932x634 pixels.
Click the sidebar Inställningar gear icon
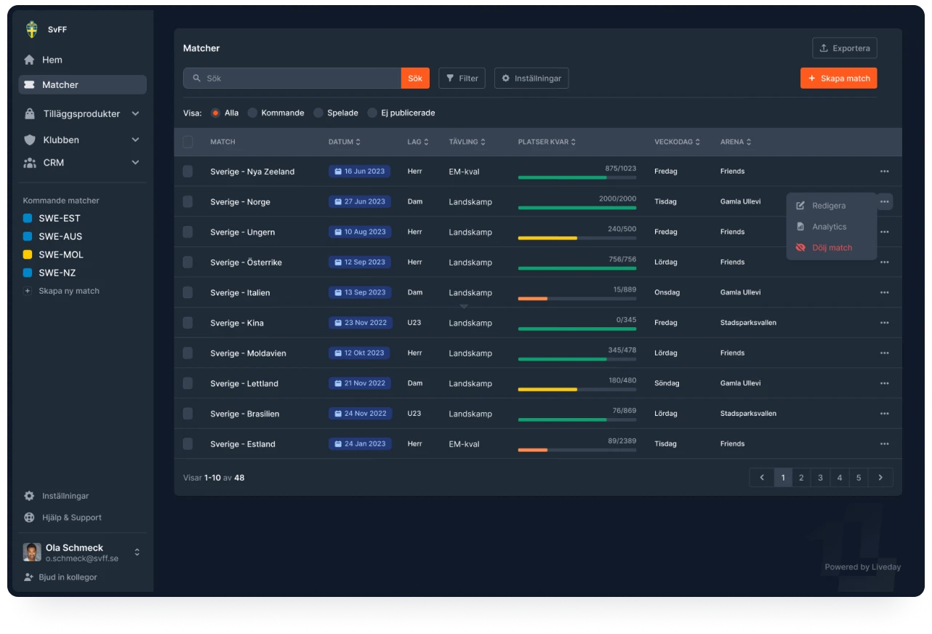[x=29, y=496]
